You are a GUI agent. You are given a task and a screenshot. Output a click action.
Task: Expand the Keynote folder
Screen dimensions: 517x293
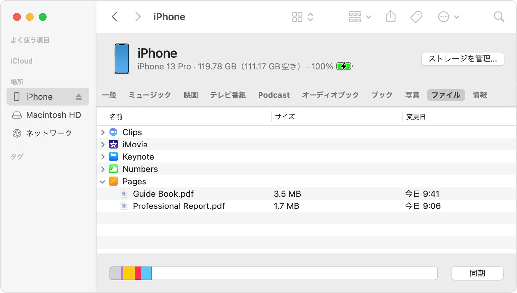point(103,157)
